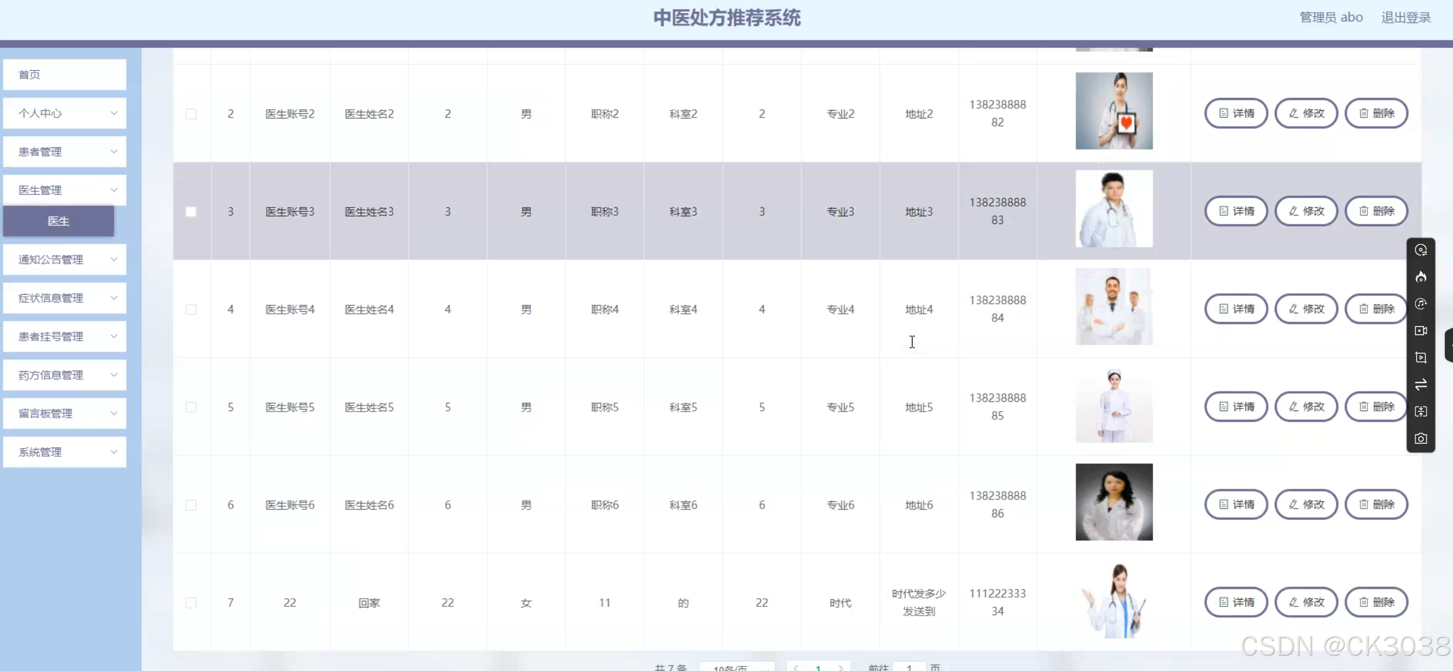This screenshot has width=1453, height=671.
Task: Open the 系统管理 sidebar dropdown
Action: pyautogui.click(x=65, y=452)
